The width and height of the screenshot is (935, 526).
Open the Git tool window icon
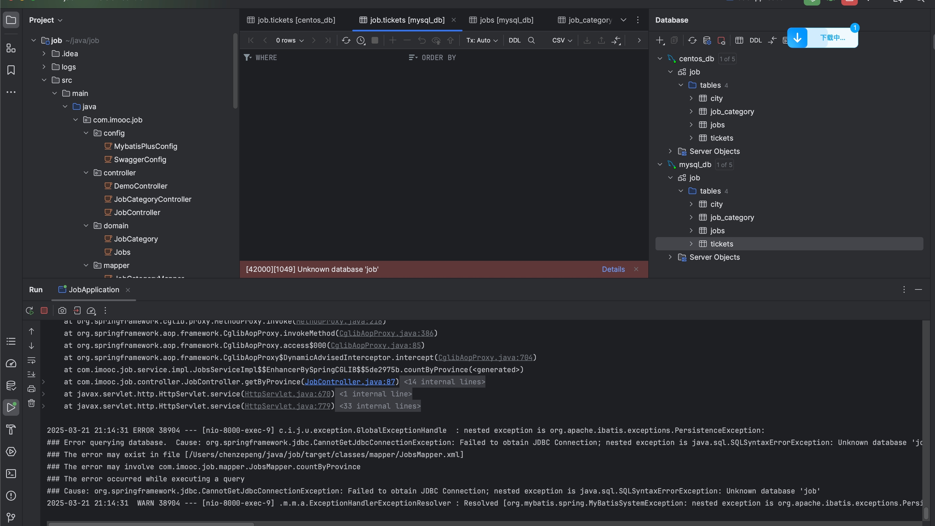[11, 517]
